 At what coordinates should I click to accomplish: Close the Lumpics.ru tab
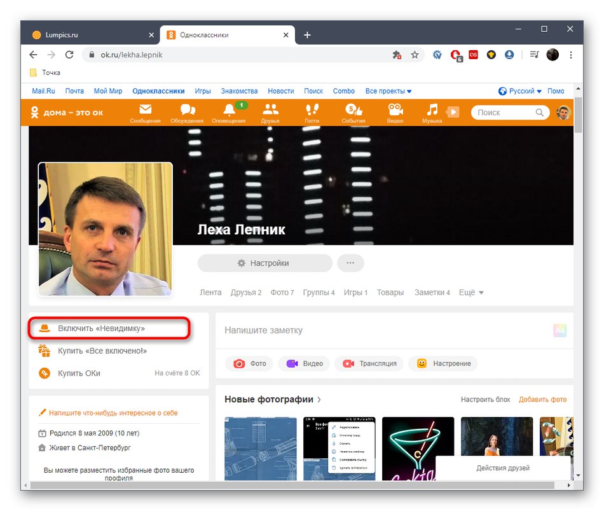[x=151, y=35]
